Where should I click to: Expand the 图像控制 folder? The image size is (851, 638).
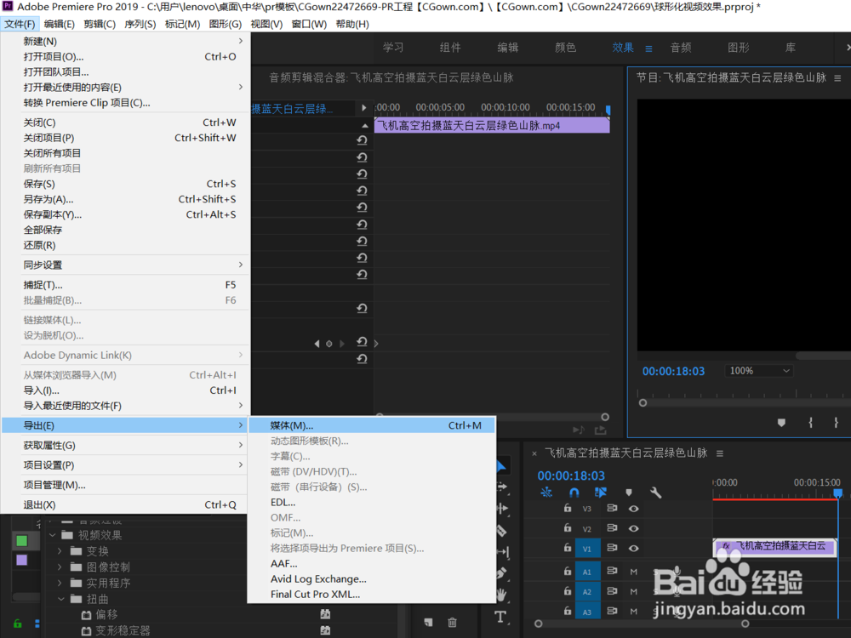pyautogui.click(x=60, y=567)
